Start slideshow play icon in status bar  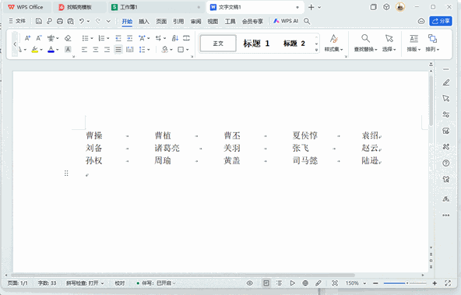pyautogui.click(x=292, y=283)
